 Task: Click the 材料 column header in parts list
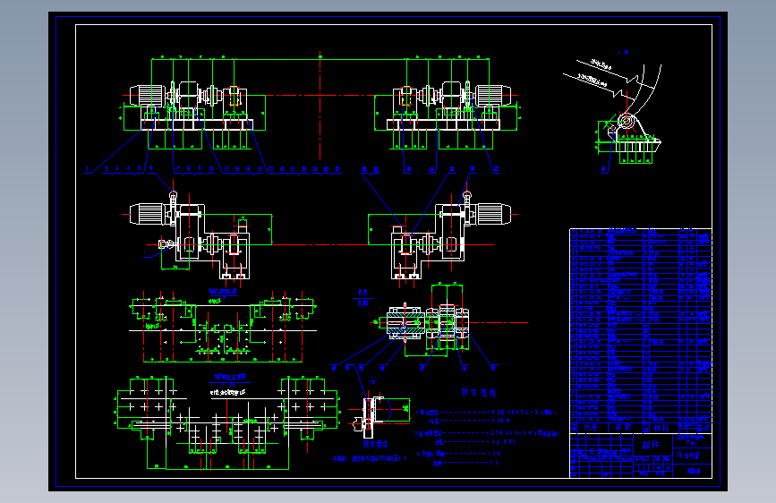[661, 427]
